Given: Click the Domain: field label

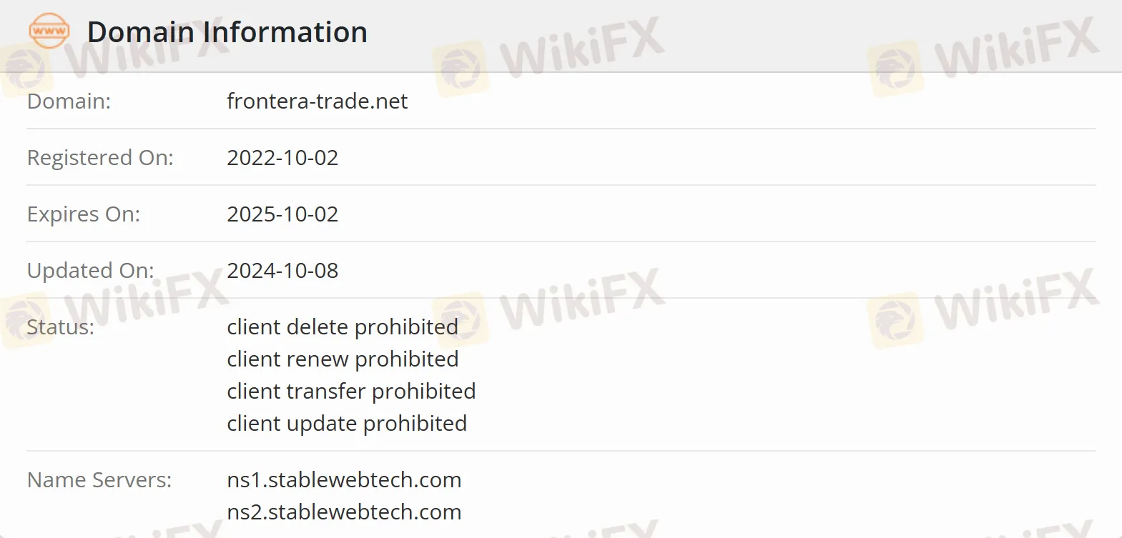Looking at the screenshot, I should click(x=69, y=101).
